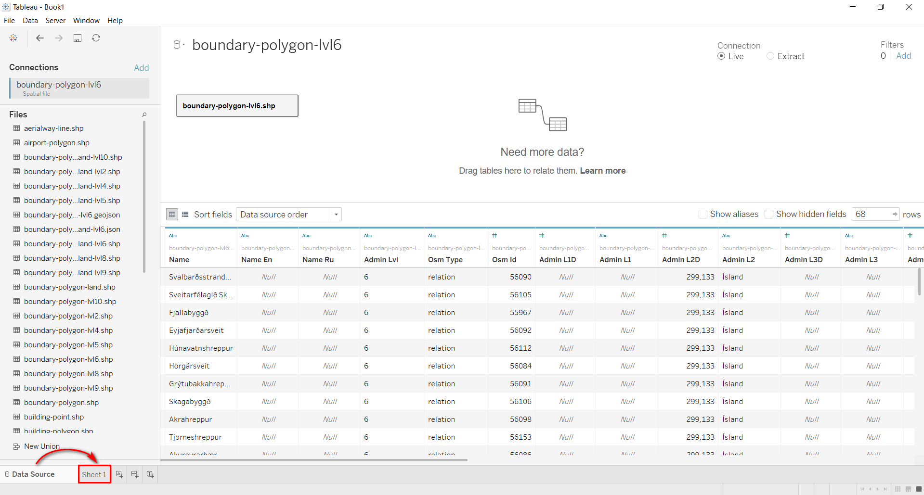
Task: Click the New Story icon
Action: pyautogui.click(x=150, y=474)
